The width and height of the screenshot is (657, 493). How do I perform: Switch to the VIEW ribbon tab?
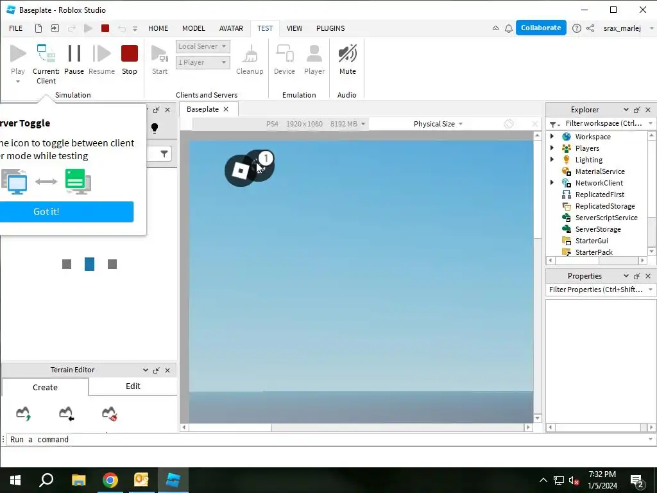pyautogui.click(x=294, y=28)
